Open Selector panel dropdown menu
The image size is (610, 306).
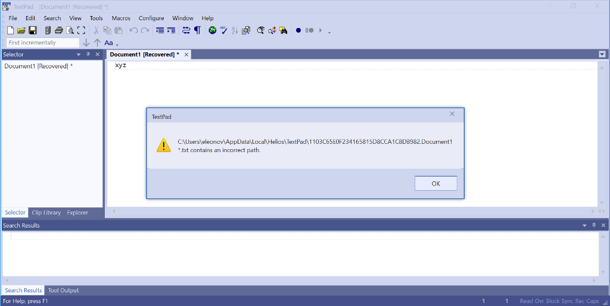point(79,55)
